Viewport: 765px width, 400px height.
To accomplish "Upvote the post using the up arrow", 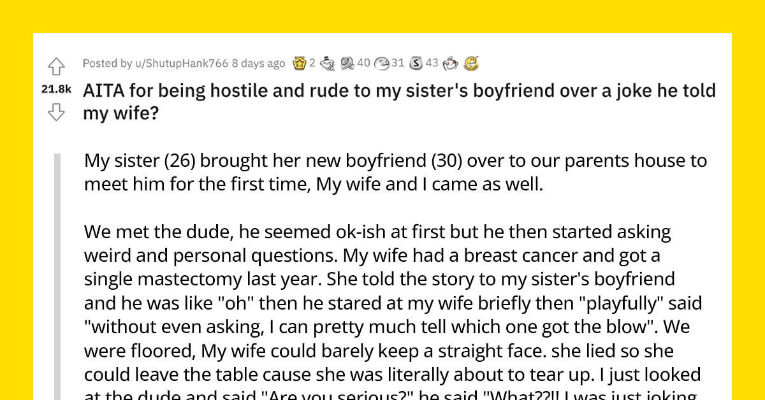I will pyautogui.click(x=57, y=66).
